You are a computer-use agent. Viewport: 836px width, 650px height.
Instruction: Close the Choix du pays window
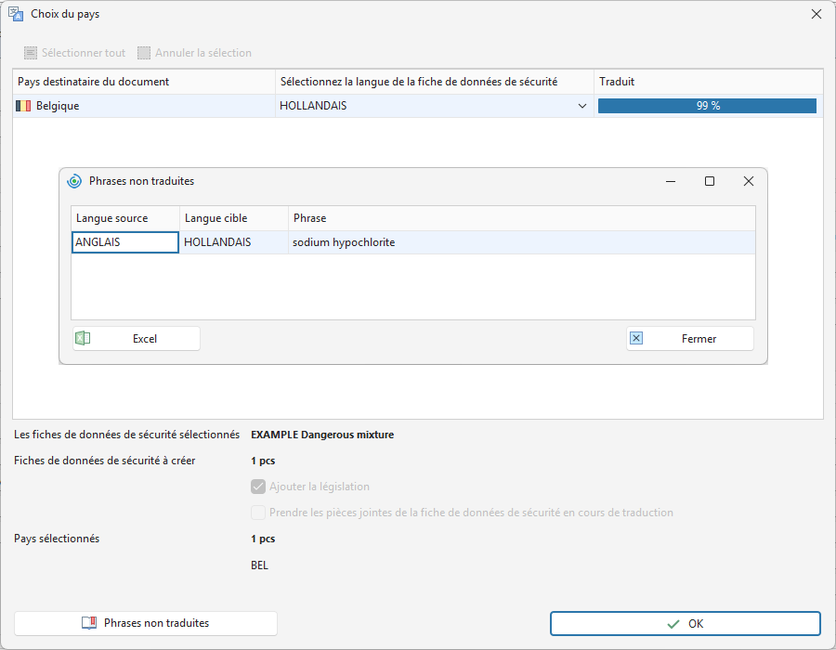pyautogui.click(x=816, y=14)
